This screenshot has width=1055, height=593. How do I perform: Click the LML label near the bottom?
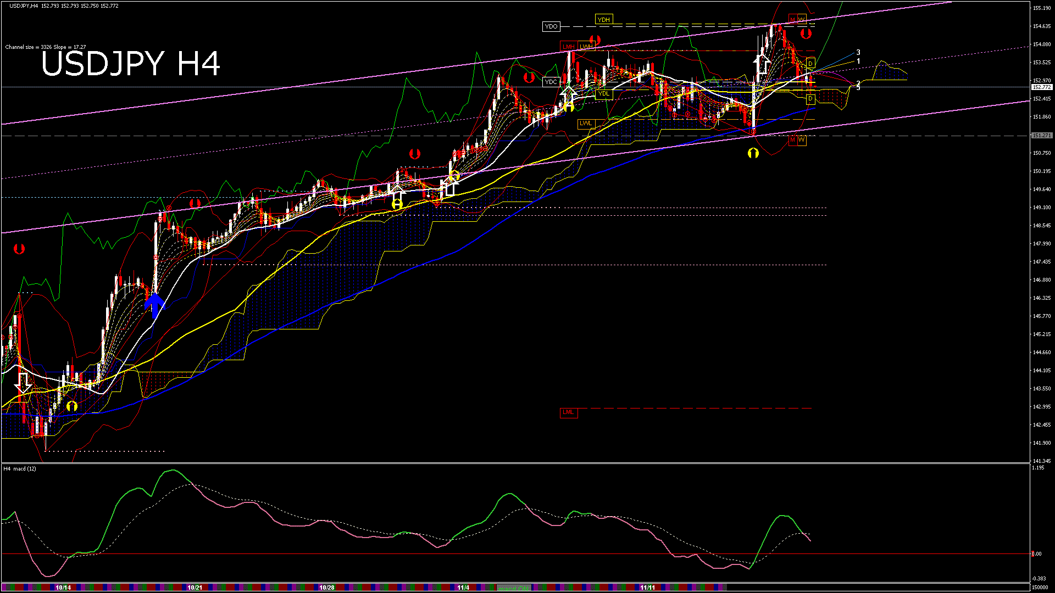click(x=568, y=412)
